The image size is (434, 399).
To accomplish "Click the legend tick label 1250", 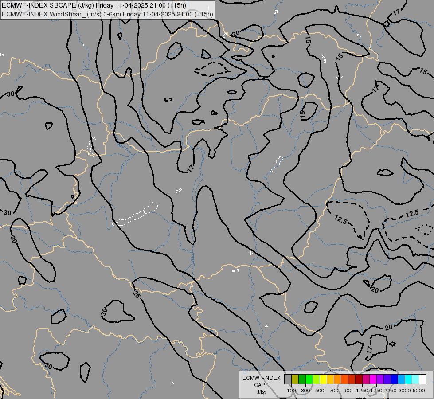I will click(x=362, y=391).
